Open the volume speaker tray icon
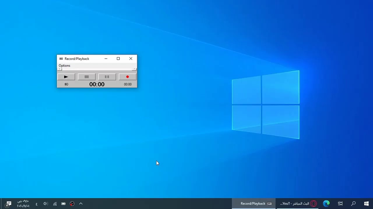Image resolution: width=373 pixels, height=209 pixels. pos(46,204)
